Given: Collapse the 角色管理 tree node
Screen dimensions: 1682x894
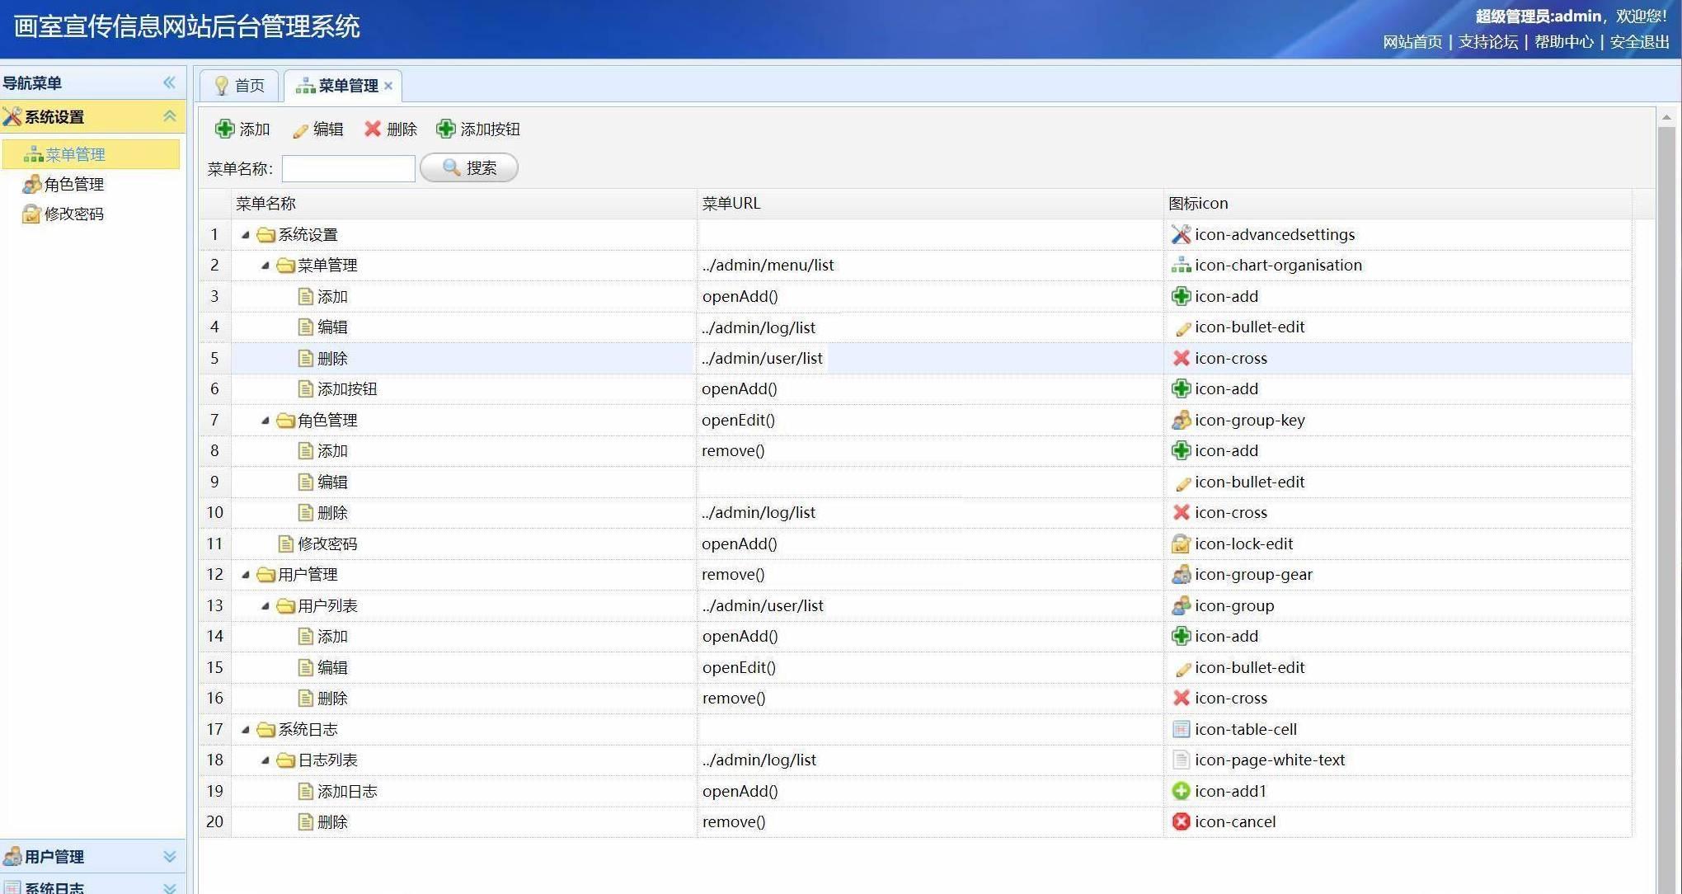Looking at the screenshot, I should (265, 421).
